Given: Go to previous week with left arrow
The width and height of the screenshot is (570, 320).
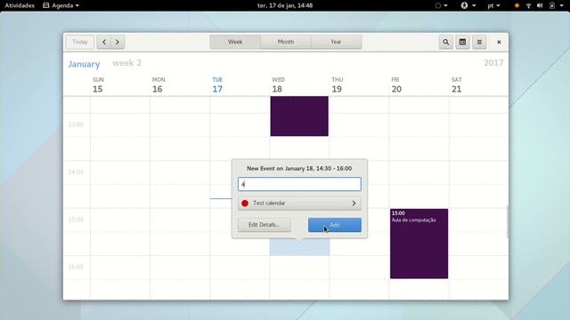Looking at the screenshot, I should pyautogui.click(x=104, y=42).
